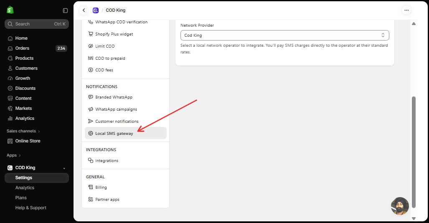Click the Customers person icon
Viewport: 429px width, 223px height.
pyautogui.click(x=10, y=68)
